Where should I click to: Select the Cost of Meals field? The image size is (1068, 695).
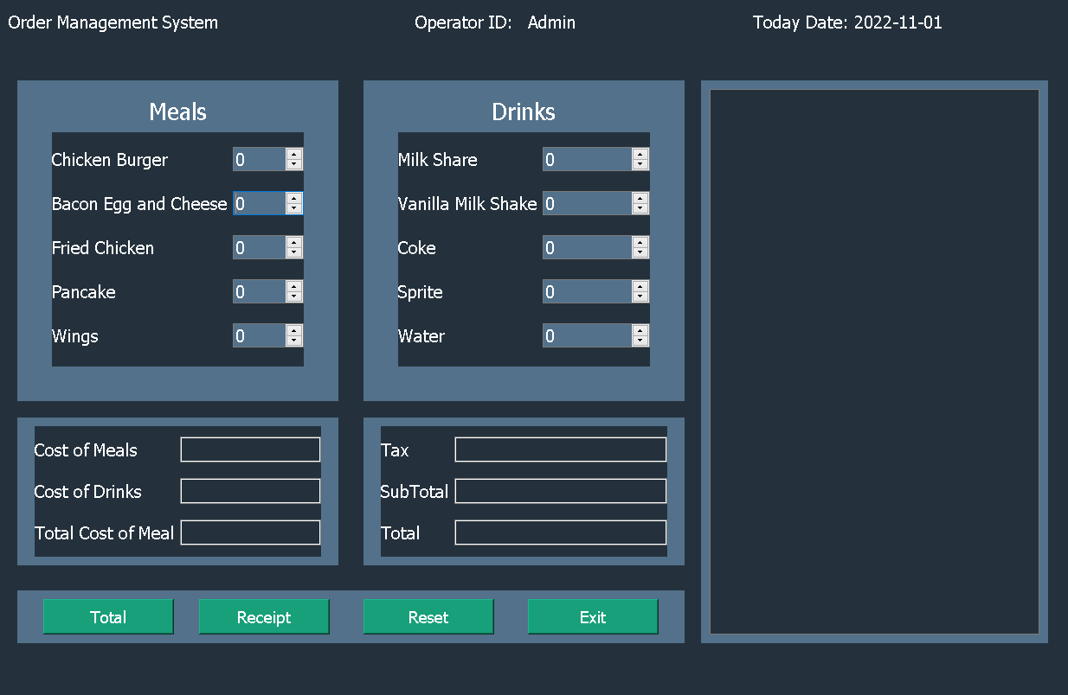[x=249, y=449]
